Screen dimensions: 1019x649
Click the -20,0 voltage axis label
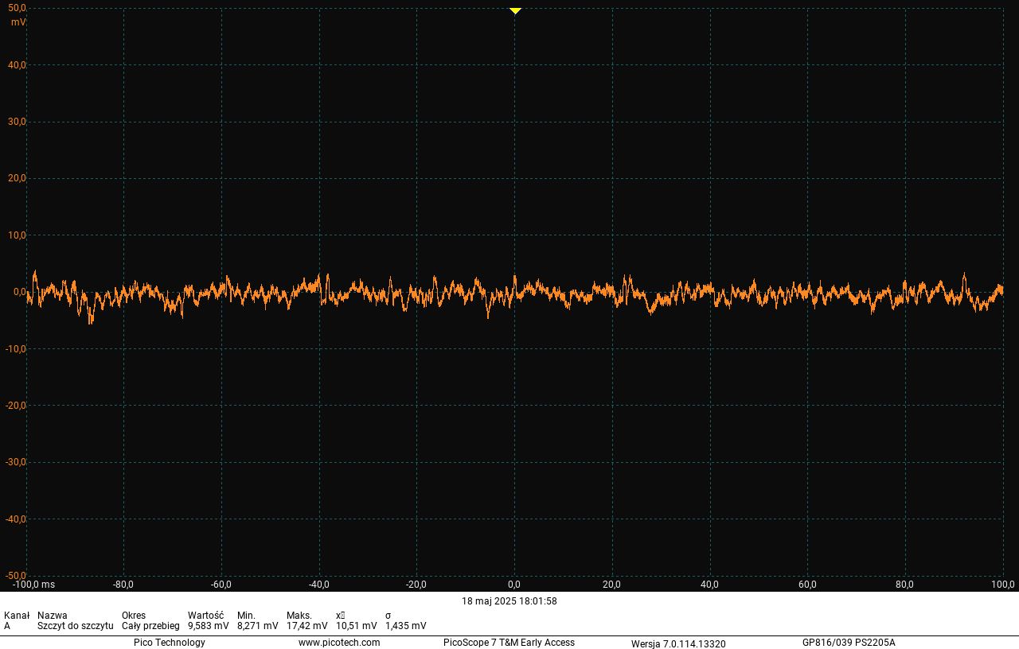point(16,406)
